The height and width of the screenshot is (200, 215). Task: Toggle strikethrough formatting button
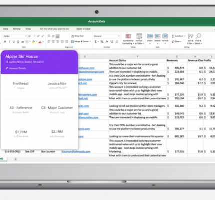coord(23,42)
